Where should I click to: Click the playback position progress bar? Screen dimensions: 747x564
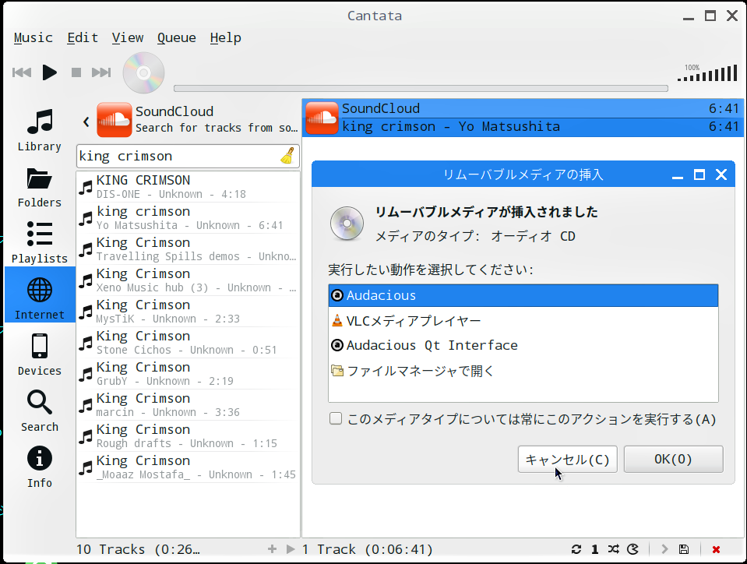(x=421, y=88)
